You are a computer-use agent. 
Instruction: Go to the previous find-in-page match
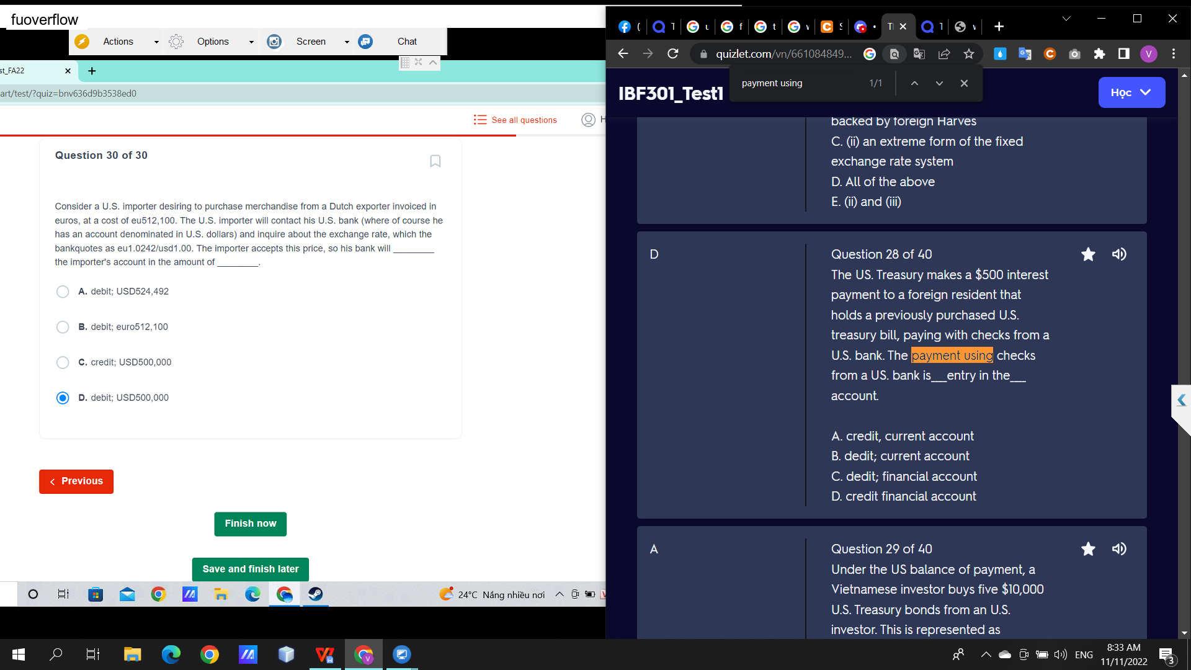click(x=914, y=83)
